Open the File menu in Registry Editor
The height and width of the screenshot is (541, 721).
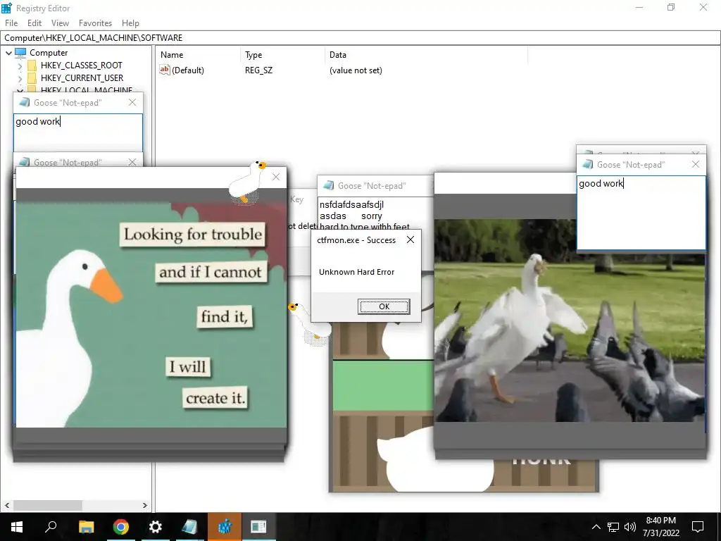coord(11,23)
